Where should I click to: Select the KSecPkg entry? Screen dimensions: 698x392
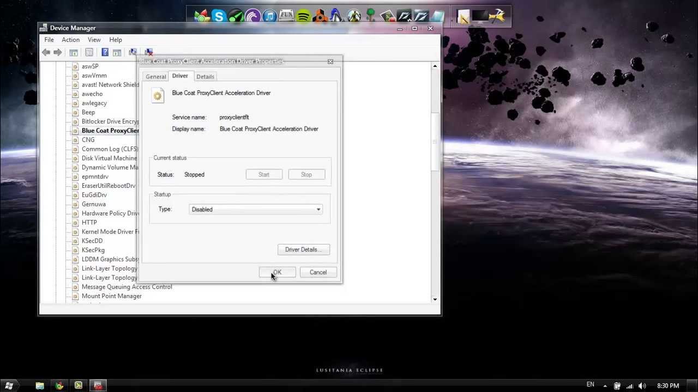[x=93, y=250]
